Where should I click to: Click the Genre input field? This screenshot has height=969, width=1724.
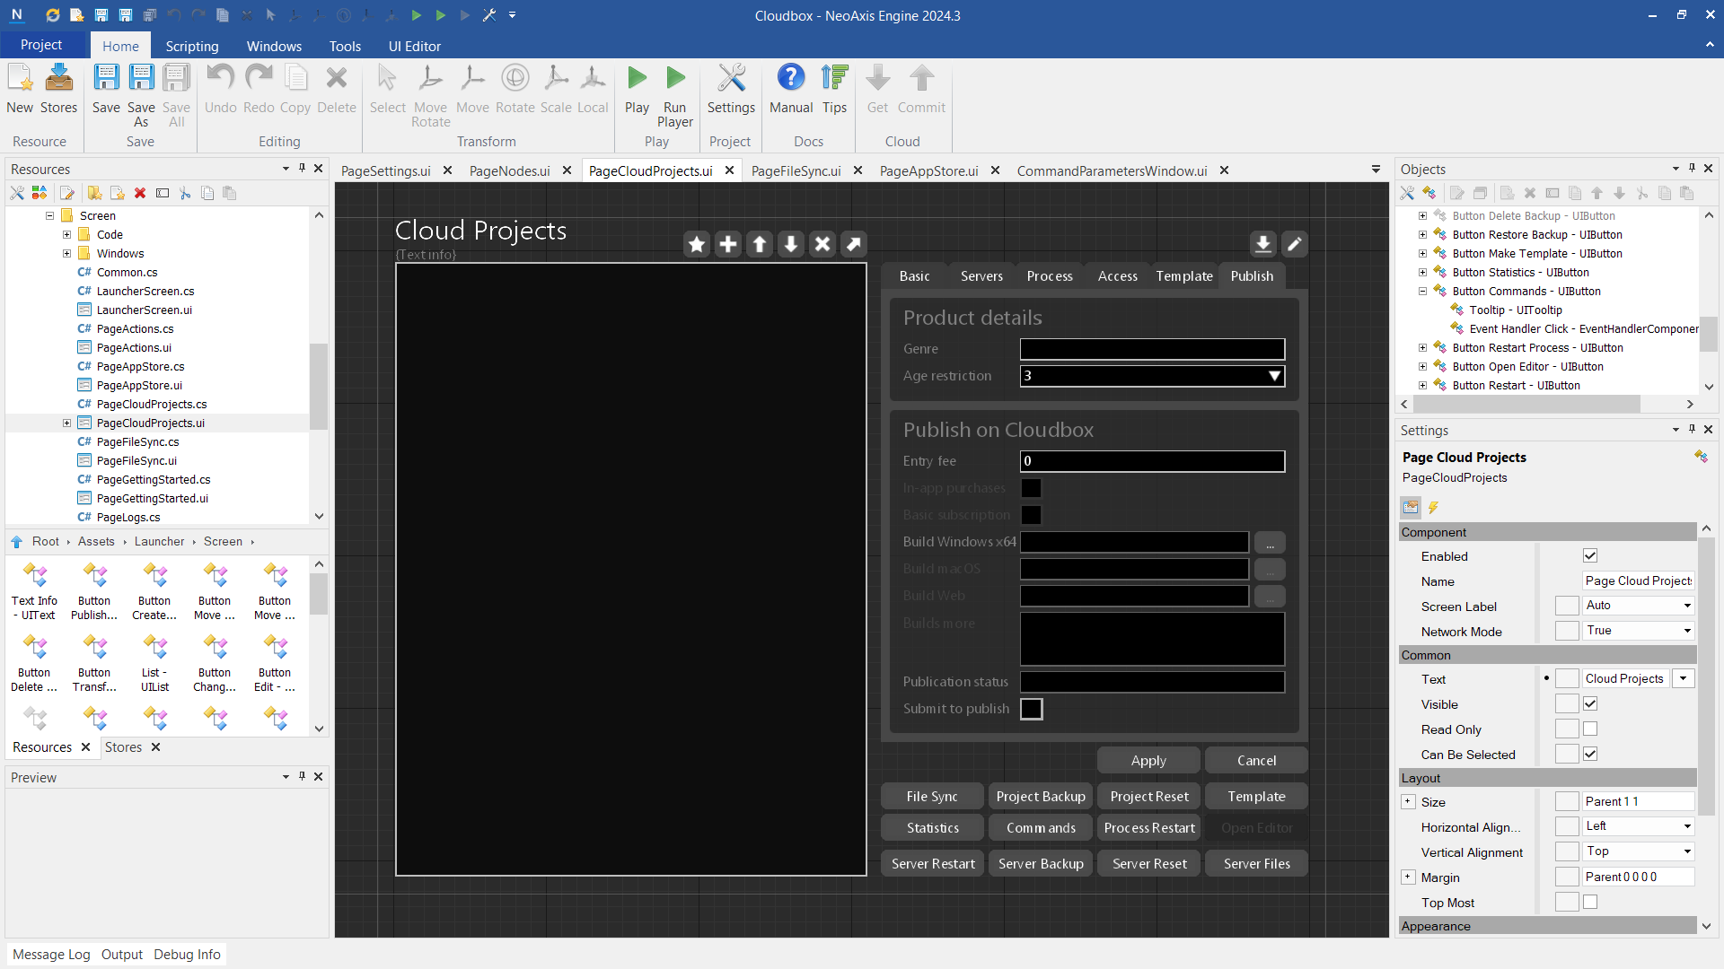[x=1153, y=349]
